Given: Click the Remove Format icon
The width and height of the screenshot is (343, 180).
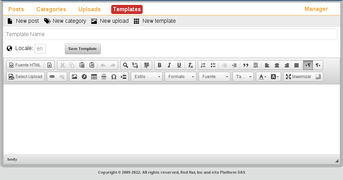Looking at the screenshot, I should 190,65.
